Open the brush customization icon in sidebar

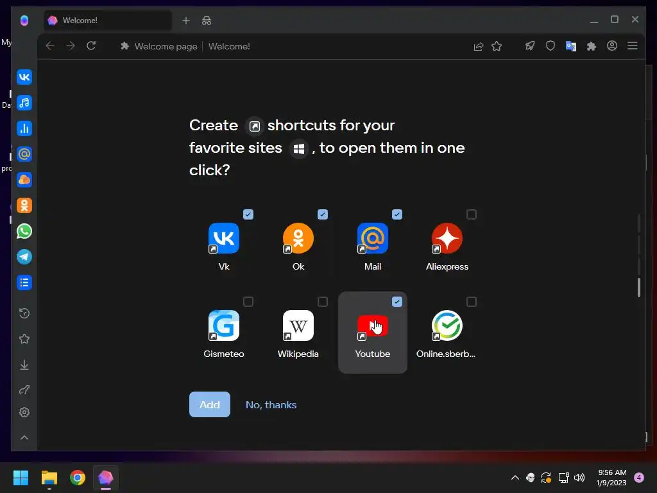24,390
